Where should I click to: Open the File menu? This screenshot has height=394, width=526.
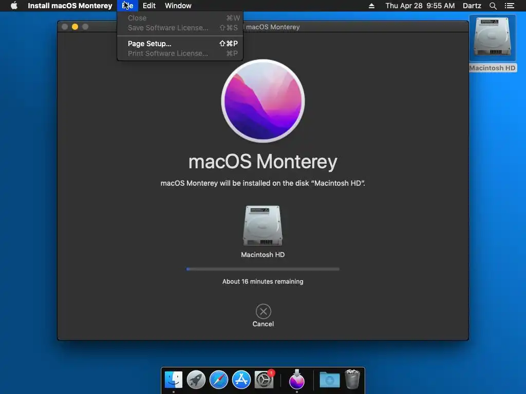coord(127,6)
